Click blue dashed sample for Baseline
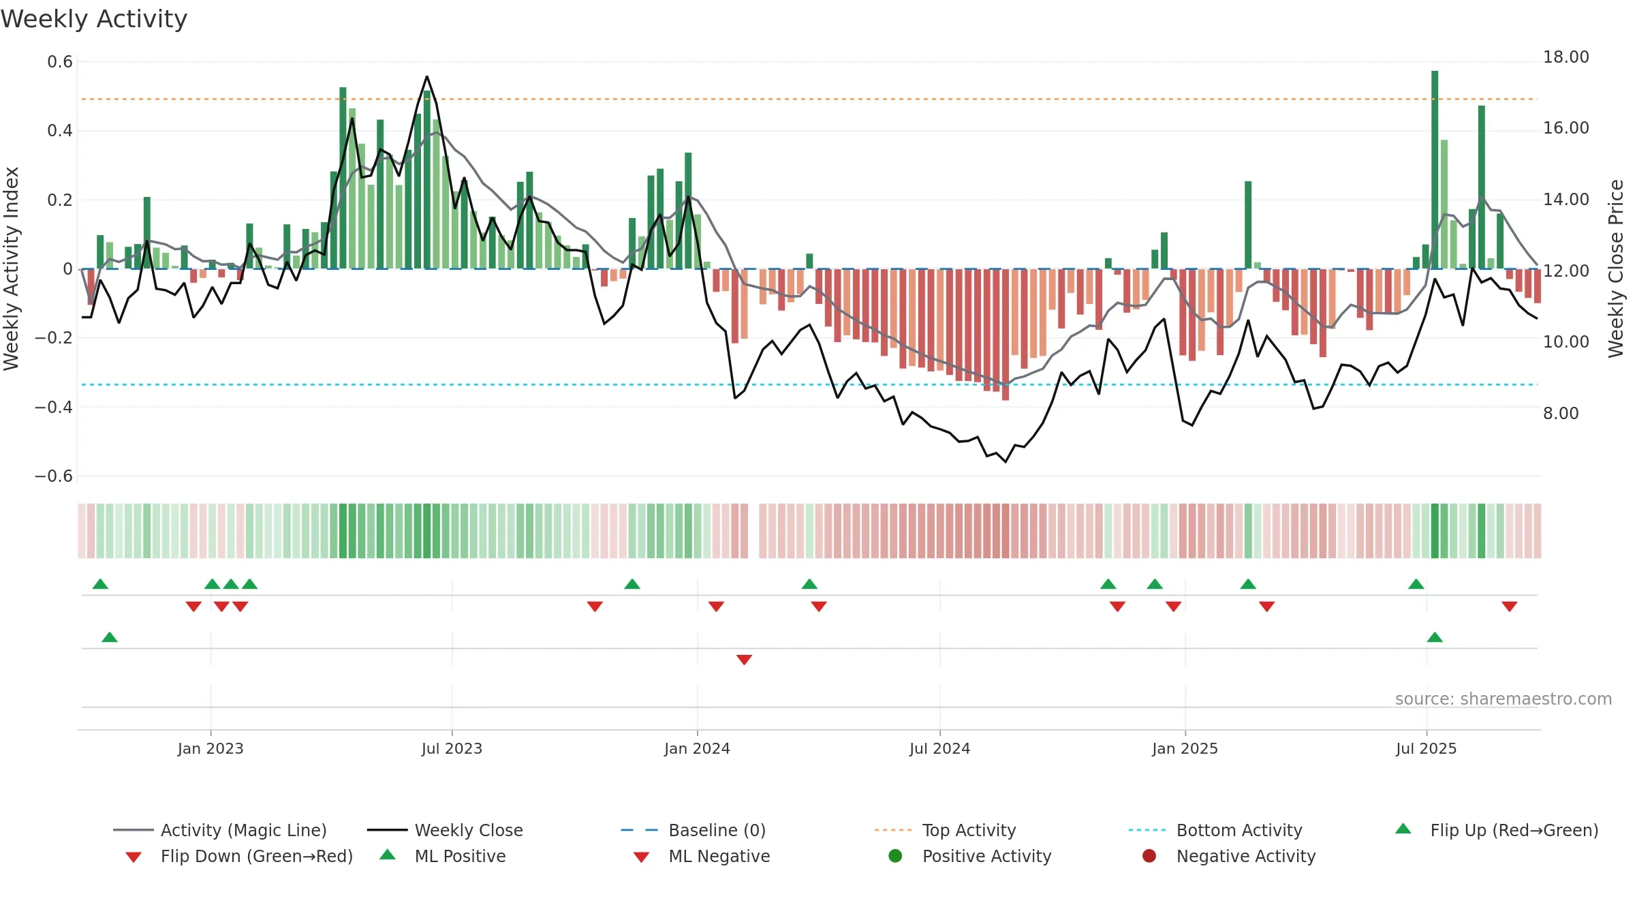 [x=640, y=830]
